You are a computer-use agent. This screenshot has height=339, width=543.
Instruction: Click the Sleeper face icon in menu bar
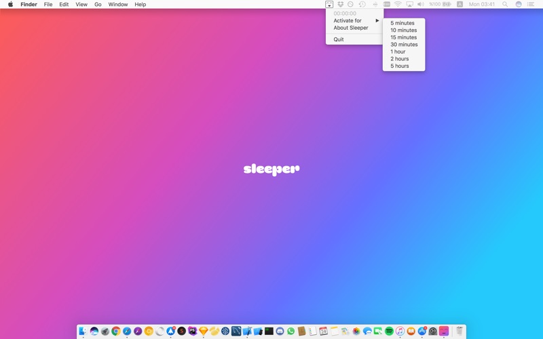point(329,4)
